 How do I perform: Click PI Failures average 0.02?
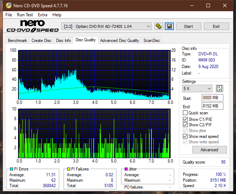(109, 175)
